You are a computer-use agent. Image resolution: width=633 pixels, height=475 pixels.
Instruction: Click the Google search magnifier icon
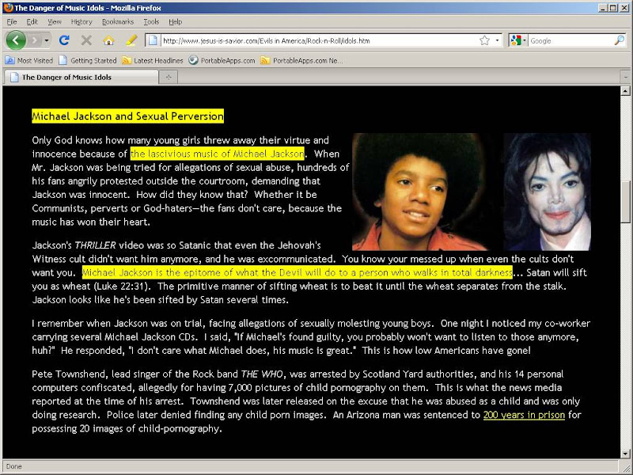(620, 40)
